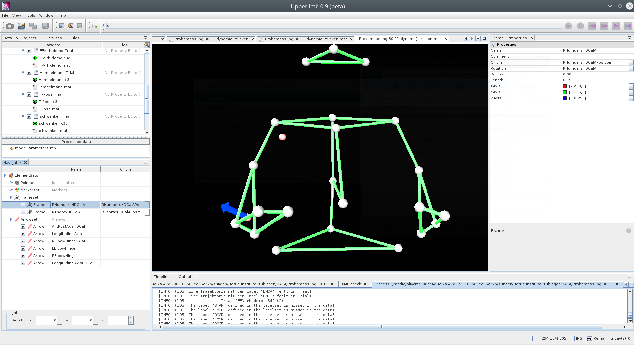Click the open project folder icon
The height and width of the screenshot is (345, 634).
pos(21,26)
